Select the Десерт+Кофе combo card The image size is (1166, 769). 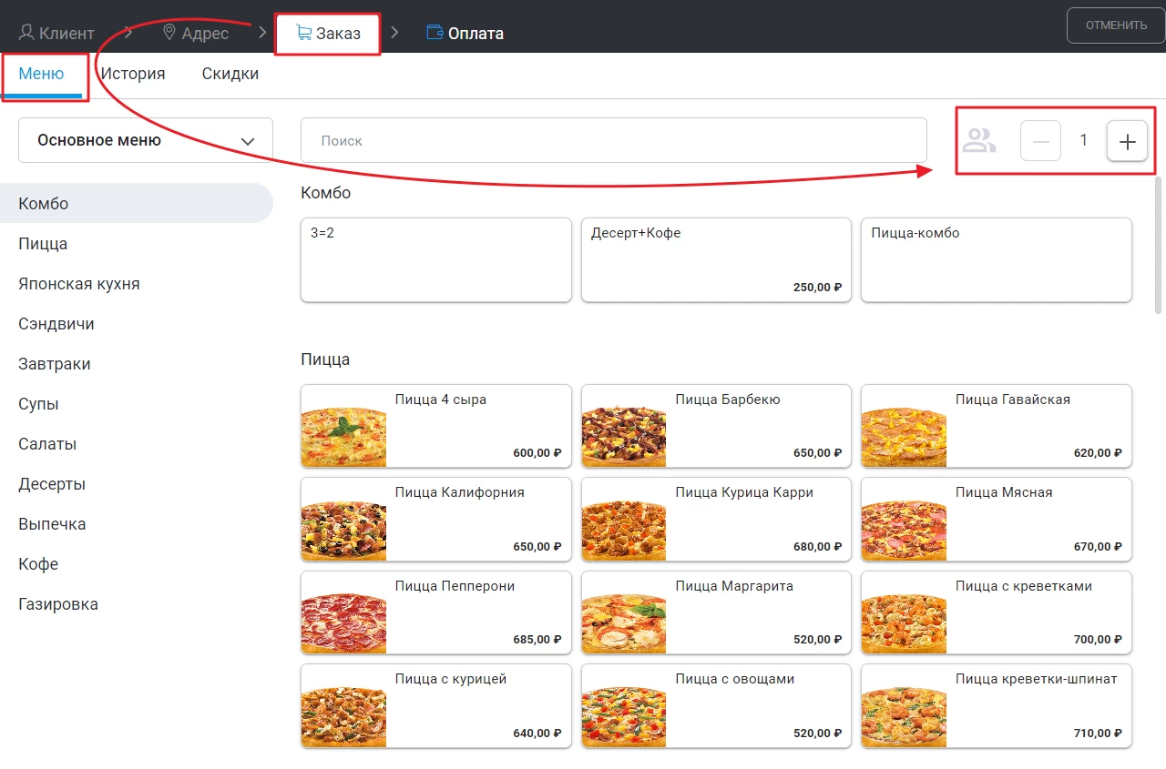click(715, 259)
